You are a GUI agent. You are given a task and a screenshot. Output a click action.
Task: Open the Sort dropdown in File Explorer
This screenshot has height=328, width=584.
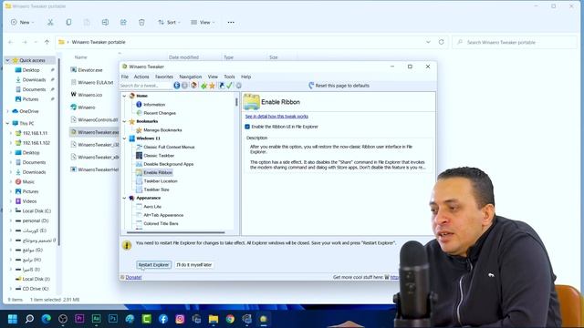point(169,22)
